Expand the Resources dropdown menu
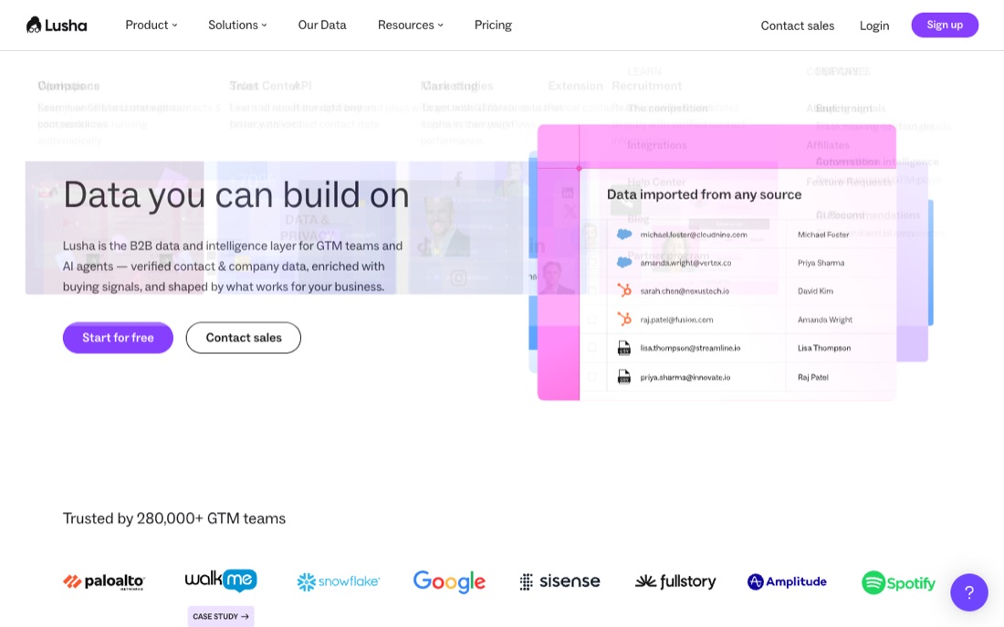1004x627 pixels. click(411, 25)
